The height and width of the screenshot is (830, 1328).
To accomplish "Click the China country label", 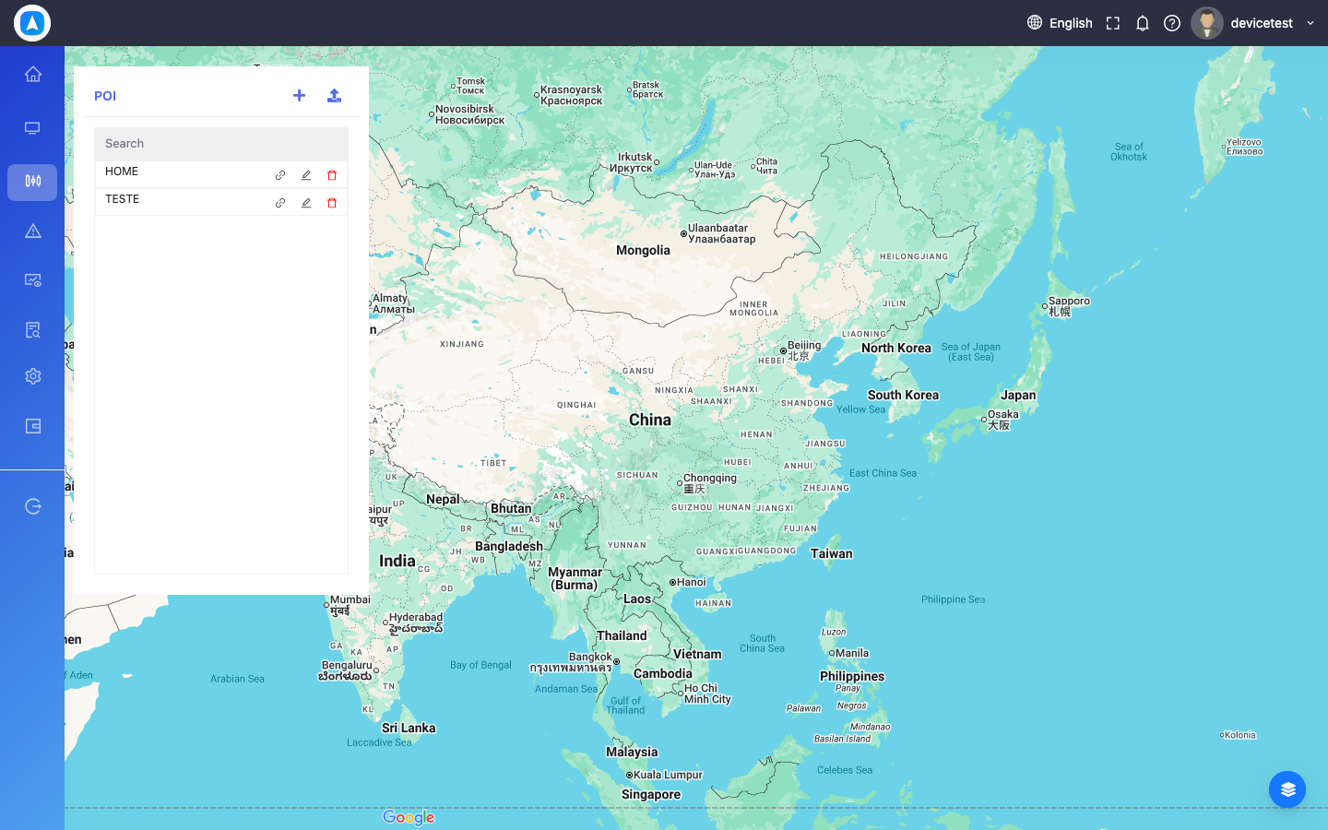I will click(650, 420).
